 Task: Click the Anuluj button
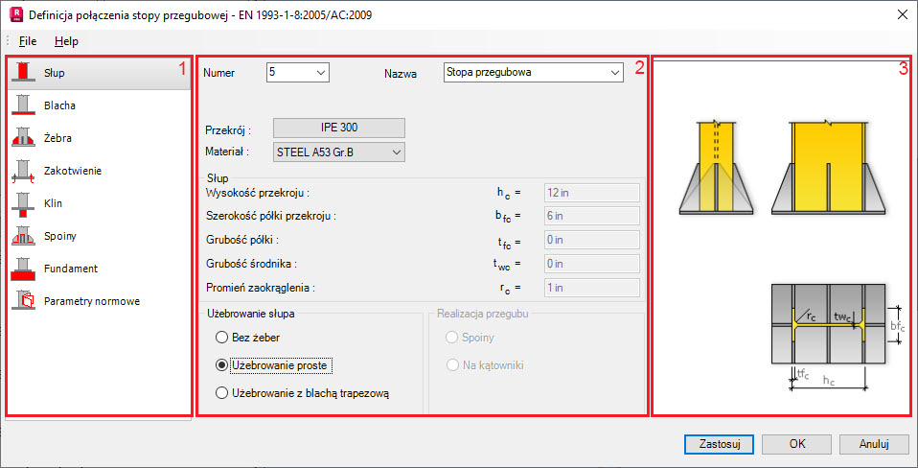[875, 443]
